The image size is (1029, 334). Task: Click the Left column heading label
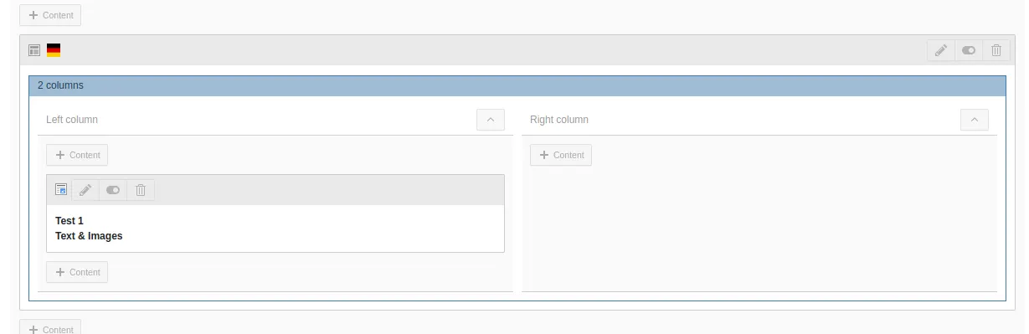72,120
